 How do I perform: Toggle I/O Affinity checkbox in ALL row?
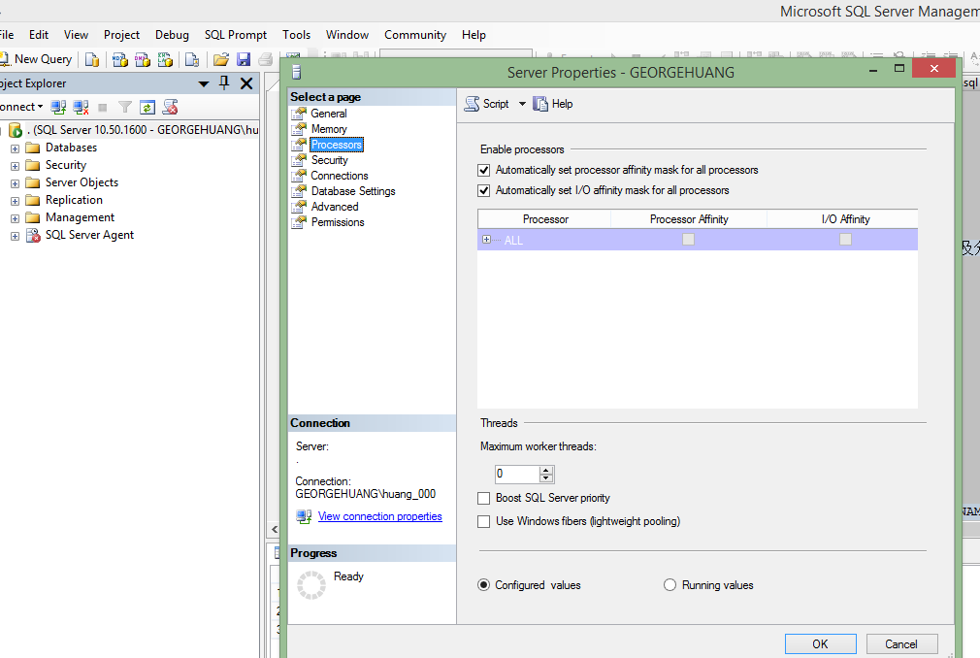(846, 240)
